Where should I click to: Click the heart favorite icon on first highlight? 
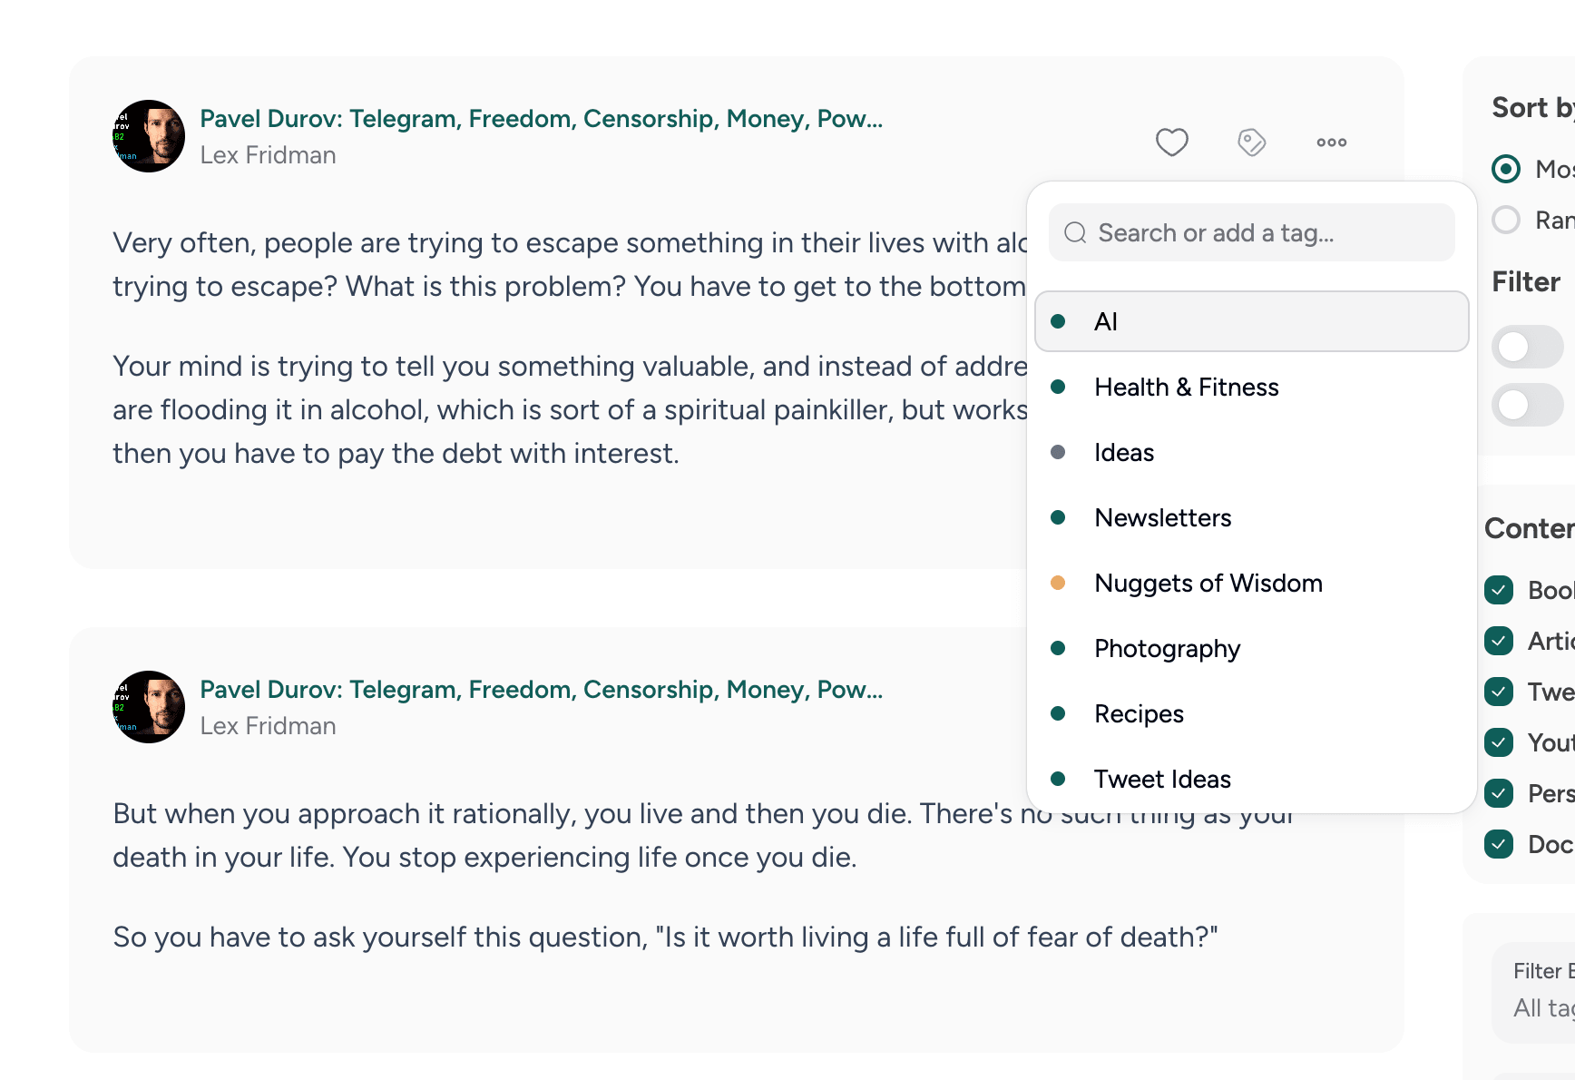(1171, 142)
